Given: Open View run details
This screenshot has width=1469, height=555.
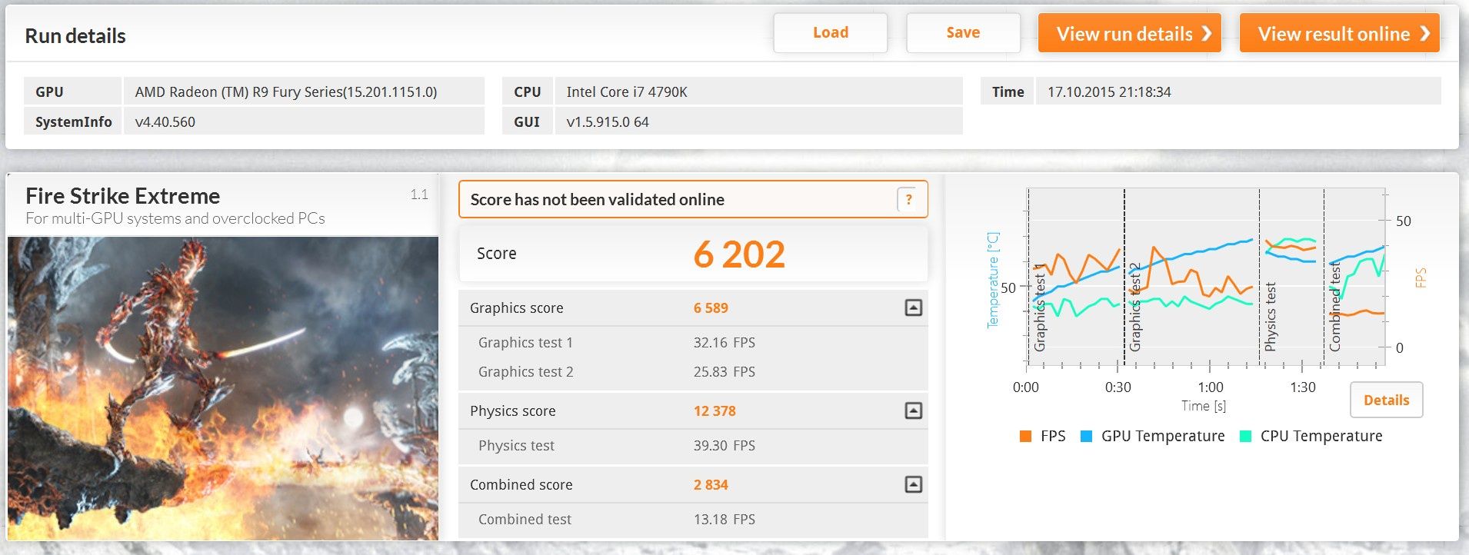Looking at the screenshot, I should [1129, 33].
